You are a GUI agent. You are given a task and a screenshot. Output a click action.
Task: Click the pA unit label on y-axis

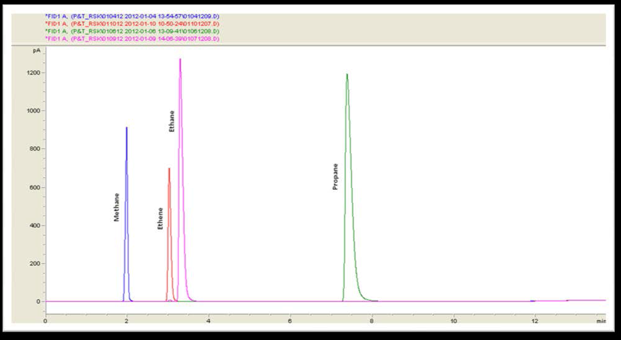[x=37, y=51]
